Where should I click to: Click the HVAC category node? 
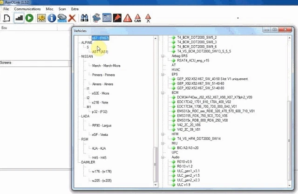[x=176, y=69]
